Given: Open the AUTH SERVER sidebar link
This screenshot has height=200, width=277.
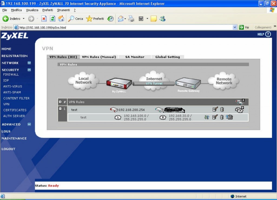Looking at the screenshot, I should click(14, 116).
